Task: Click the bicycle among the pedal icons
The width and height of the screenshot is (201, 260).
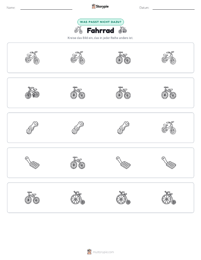Action: (x=78, y=163)
